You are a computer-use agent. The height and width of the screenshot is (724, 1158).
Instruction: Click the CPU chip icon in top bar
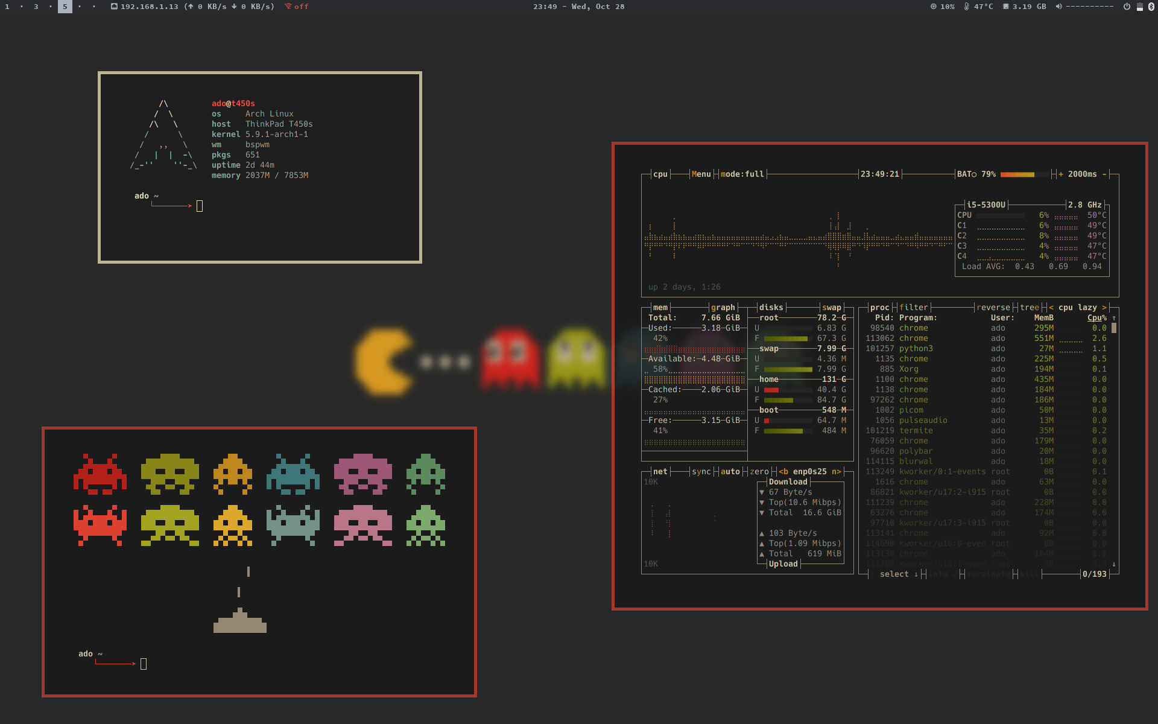933,7
